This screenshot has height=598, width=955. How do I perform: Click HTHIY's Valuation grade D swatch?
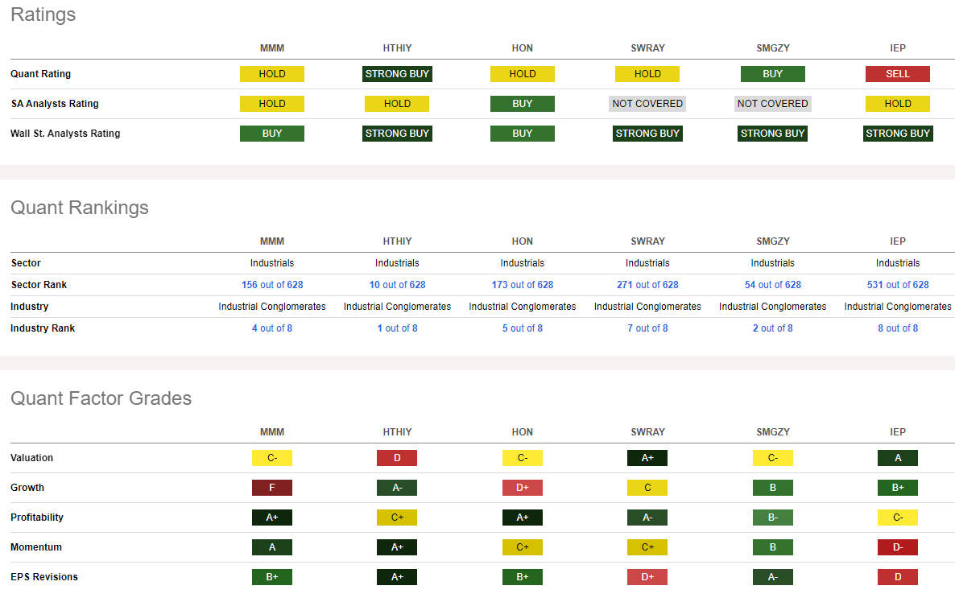coord(397,458)
